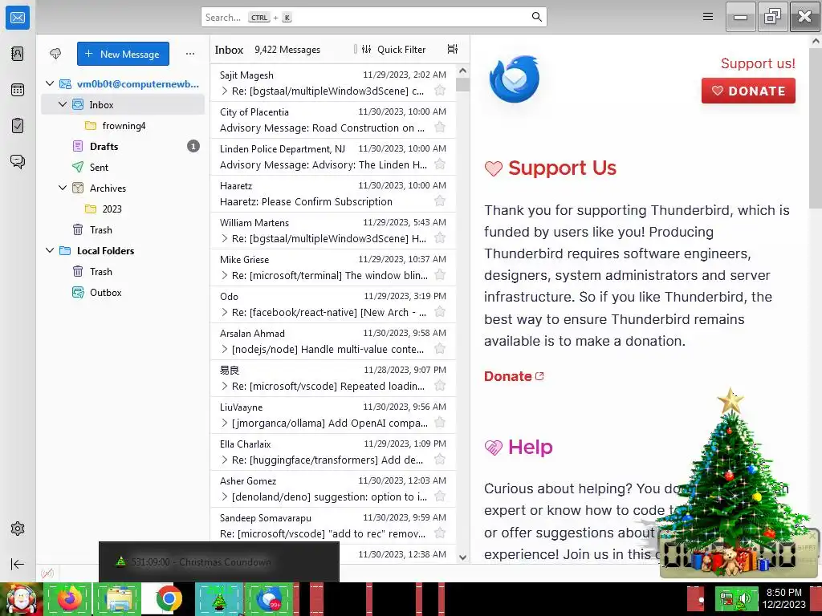
Task: Open Thunderbird Settings gear
Action: (x=18, y=529)
